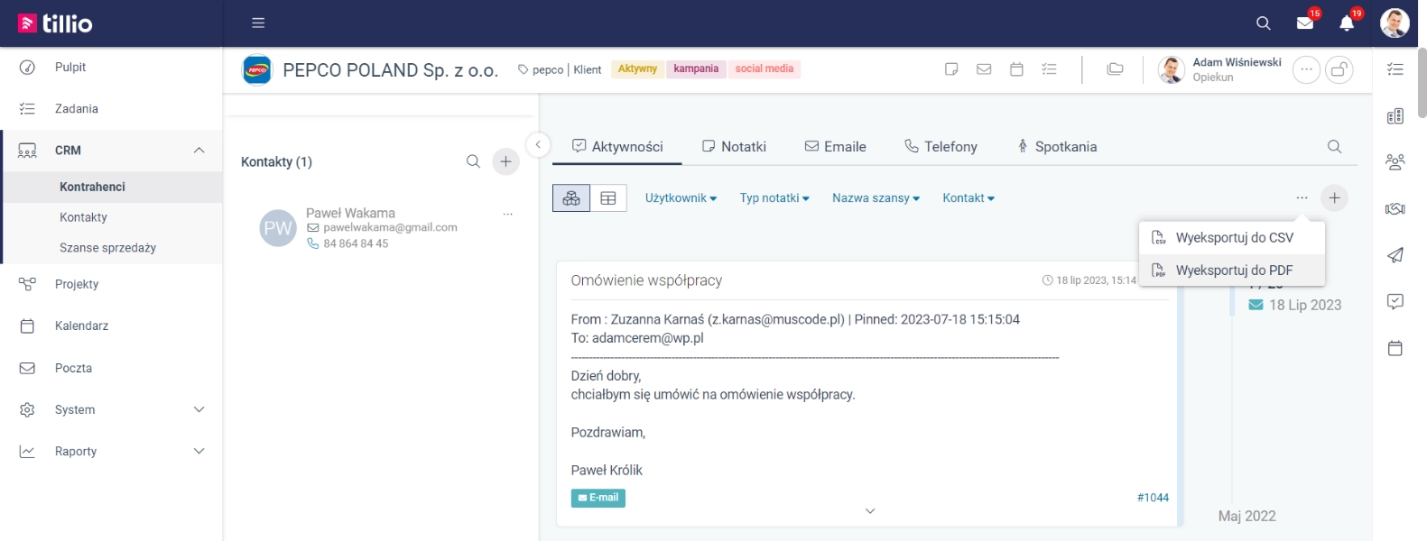
Task: Click the tillio logo
Action: 55,23
